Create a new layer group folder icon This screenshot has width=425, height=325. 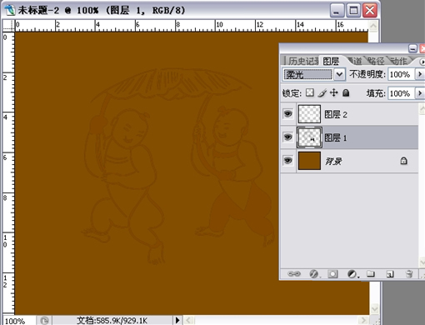tap(371, 274)
